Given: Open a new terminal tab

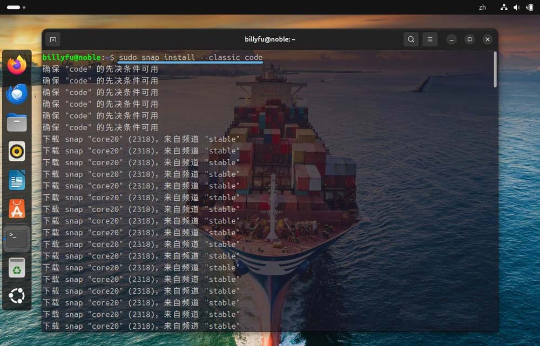Looking at the screenshot, I should 53,39.
